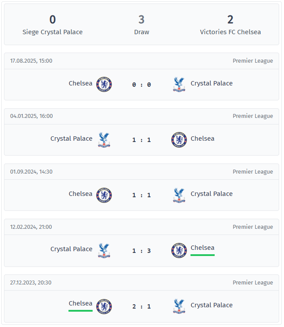
Task: Click Crystal Palace crest in 04.01.2025 match
Action: tap(104, 139)
